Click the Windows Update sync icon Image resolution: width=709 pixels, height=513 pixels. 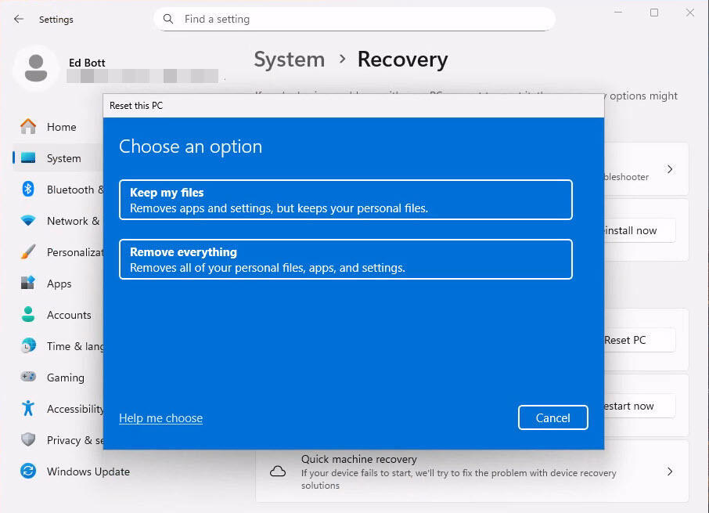coord(28,471)
